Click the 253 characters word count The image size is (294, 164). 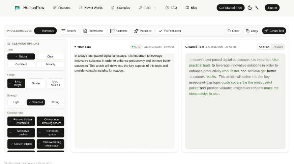[159, 47]
